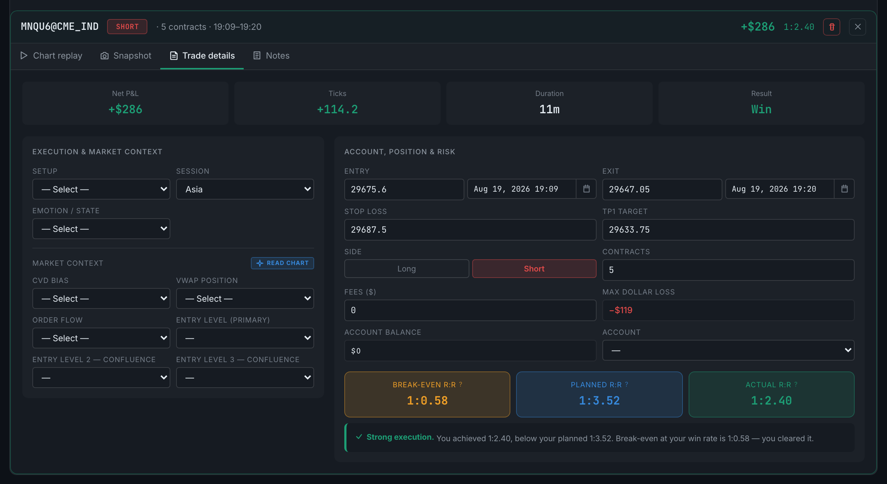Open calendar picker for entry date
The width and height of the screenshot is (887, 484).
pyautogui.click(x=586, y=189)
